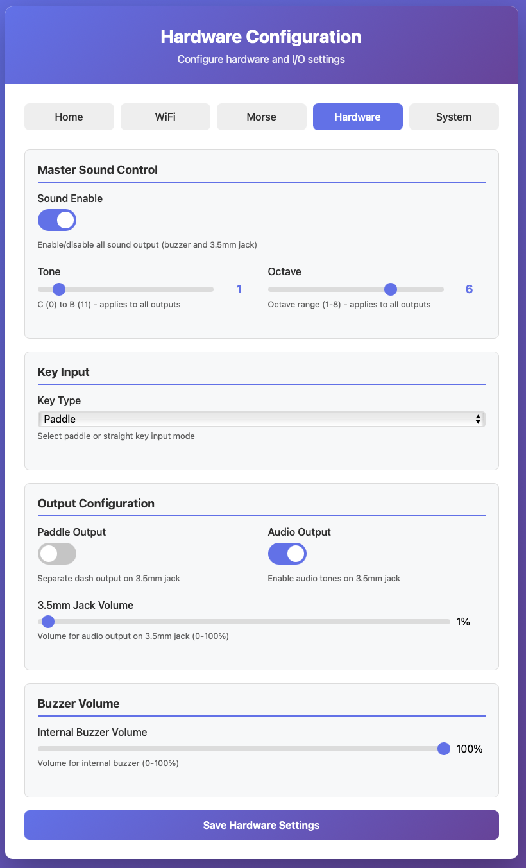Click the 1% jack volume readout
Screen dimensions: 526x868
[463, 622]
